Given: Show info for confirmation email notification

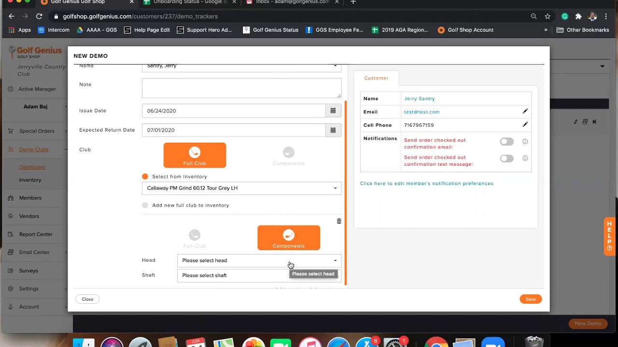Looking at the screenshot, I should click(525, 142).
